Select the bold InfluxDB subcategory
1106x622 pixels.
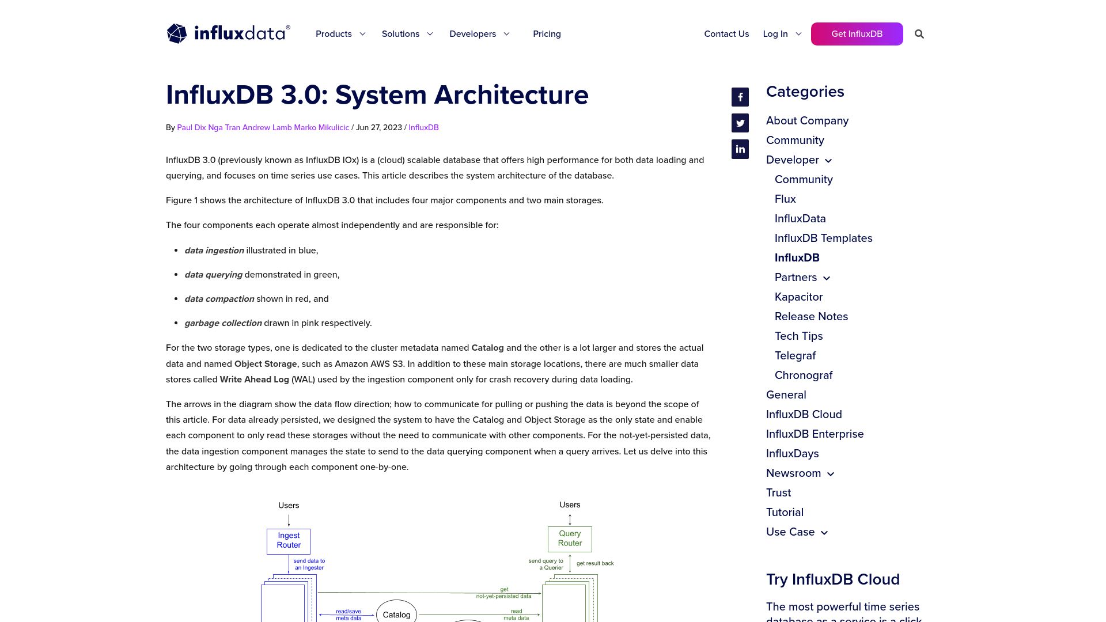797,257
